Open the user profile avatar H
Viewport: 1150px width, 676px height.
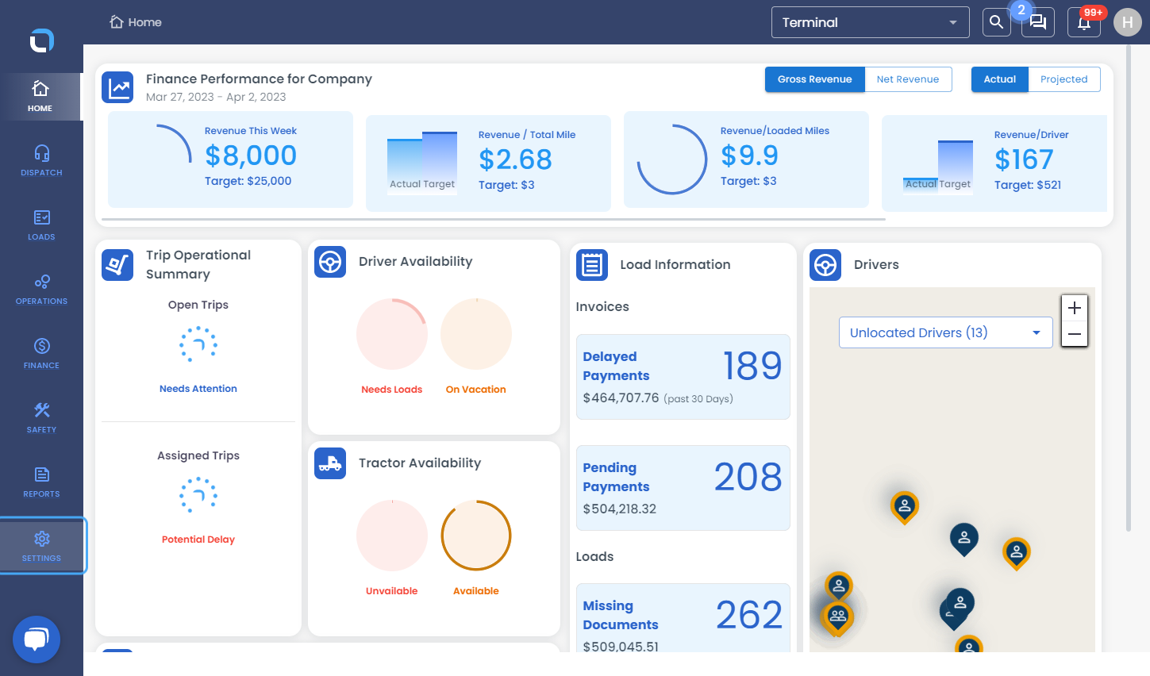point(1128,22)
